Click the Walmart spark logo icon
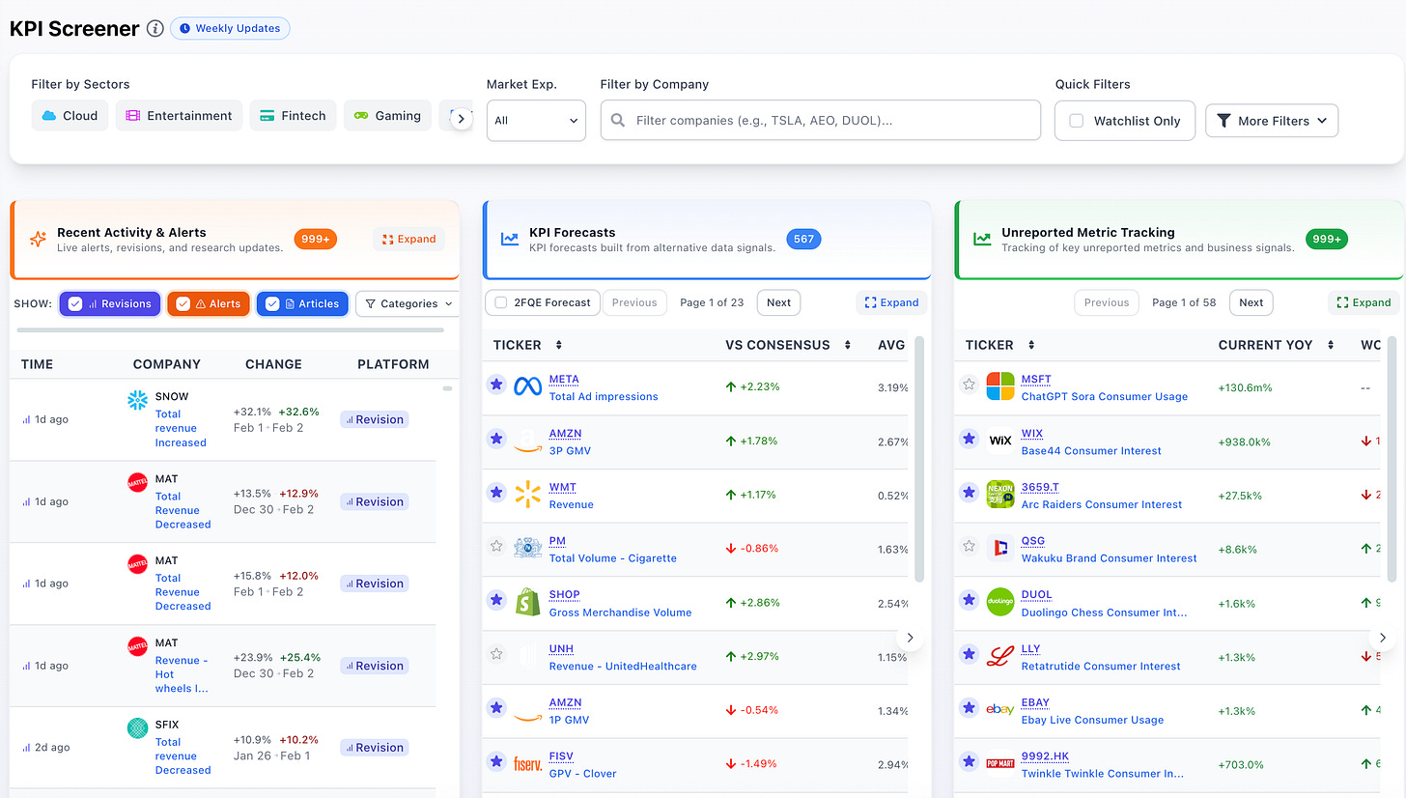This screenshot has height=798, width=1406. click(527, 495)
